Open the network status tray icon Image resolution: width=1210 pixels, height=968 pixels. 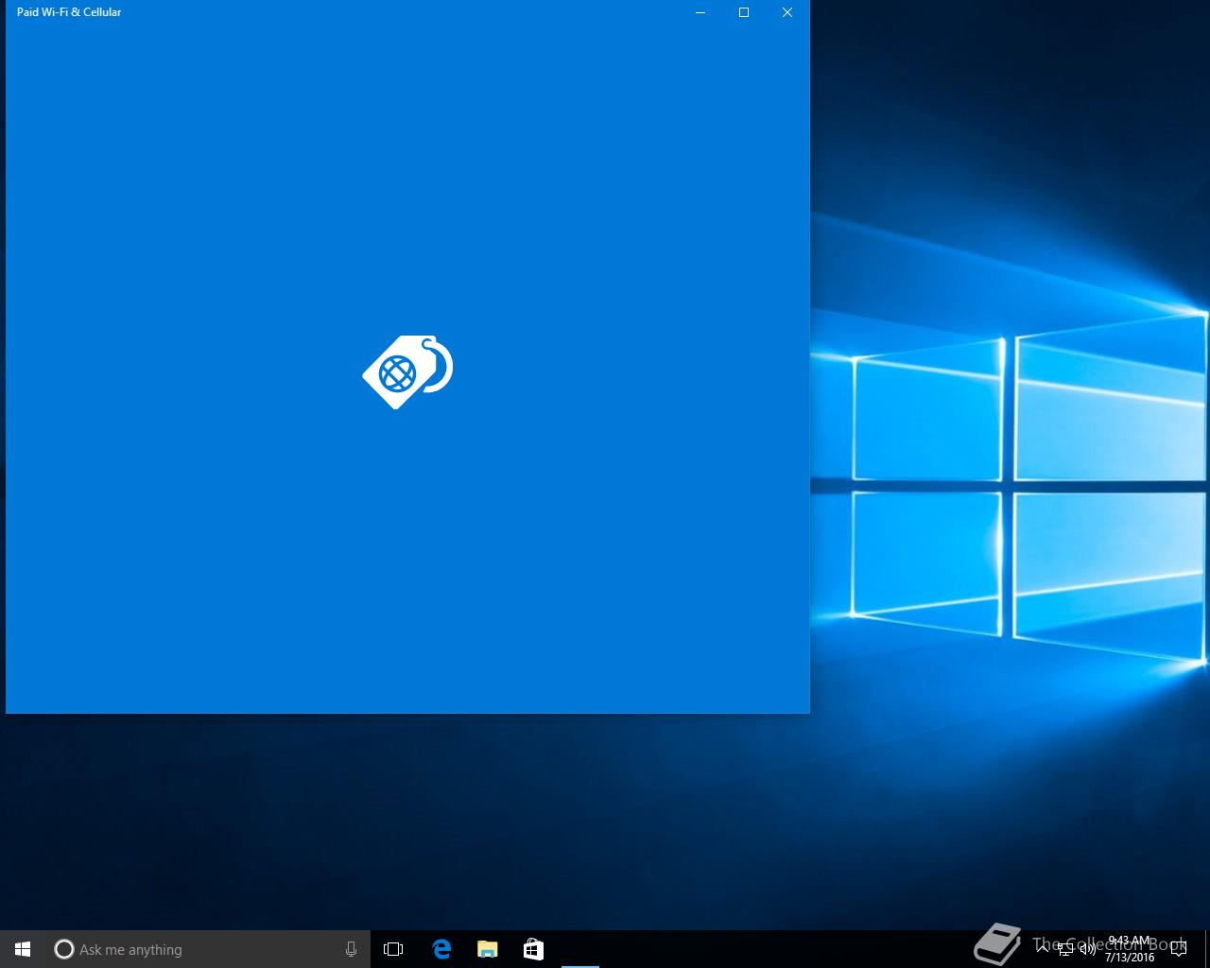point(1065,950)
